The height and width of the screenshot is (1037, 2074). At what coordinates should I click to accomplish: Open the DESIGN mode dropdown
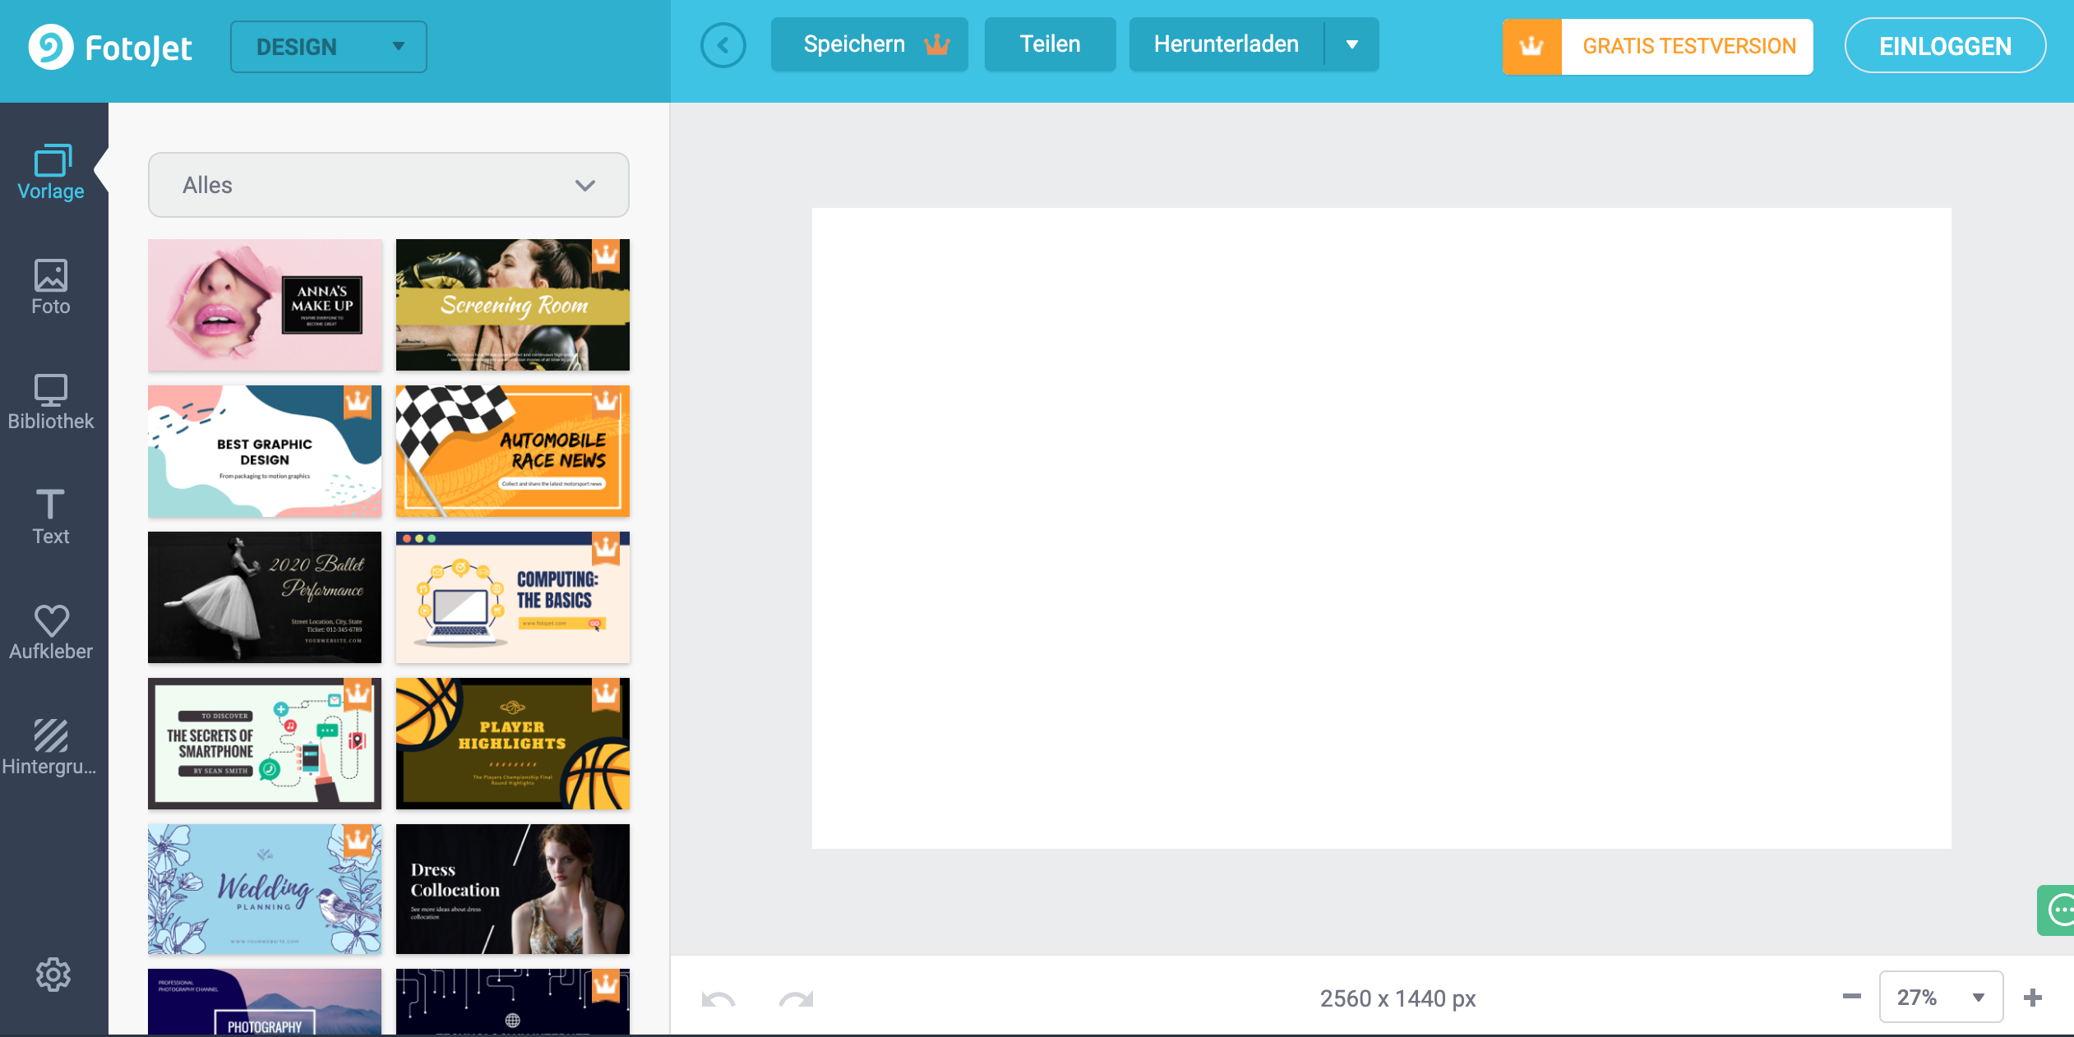[329, 47]
